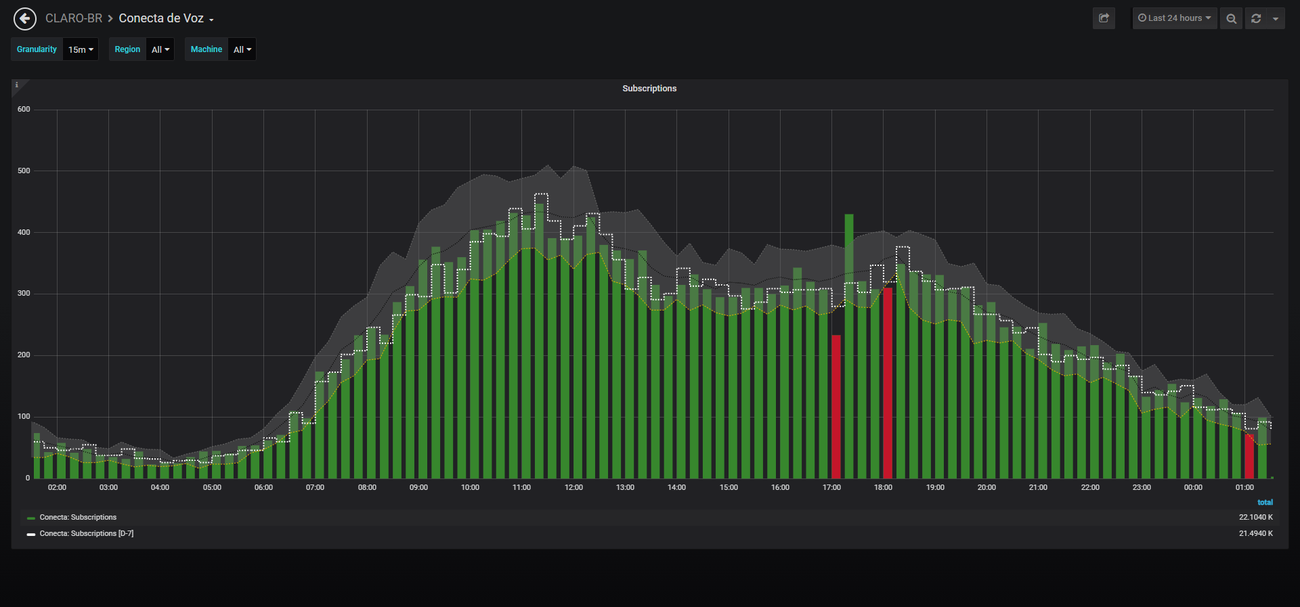Screen dimensions: 1300x607
Task: Click the 00:00 x-axis label
Action: coord(1193,488)
